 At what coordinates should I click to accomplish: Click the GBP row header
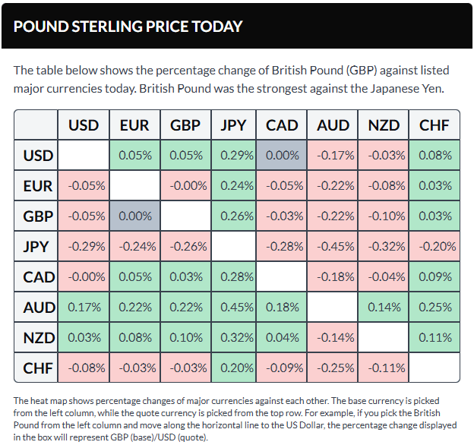(x=38, y=216)
